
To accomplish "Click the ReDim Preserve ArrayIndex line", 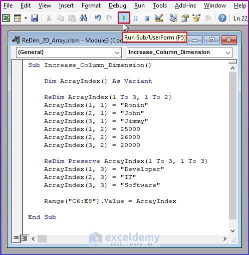I will coord(126,161).
